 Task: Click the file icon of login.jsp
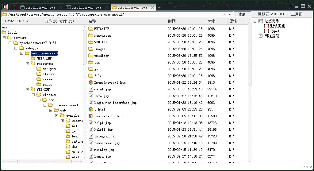(x=91, y=156)
